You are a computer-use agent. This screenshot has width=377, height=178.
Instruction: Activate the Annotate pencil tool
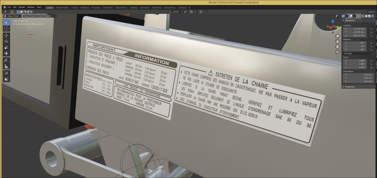click(6, 60)
